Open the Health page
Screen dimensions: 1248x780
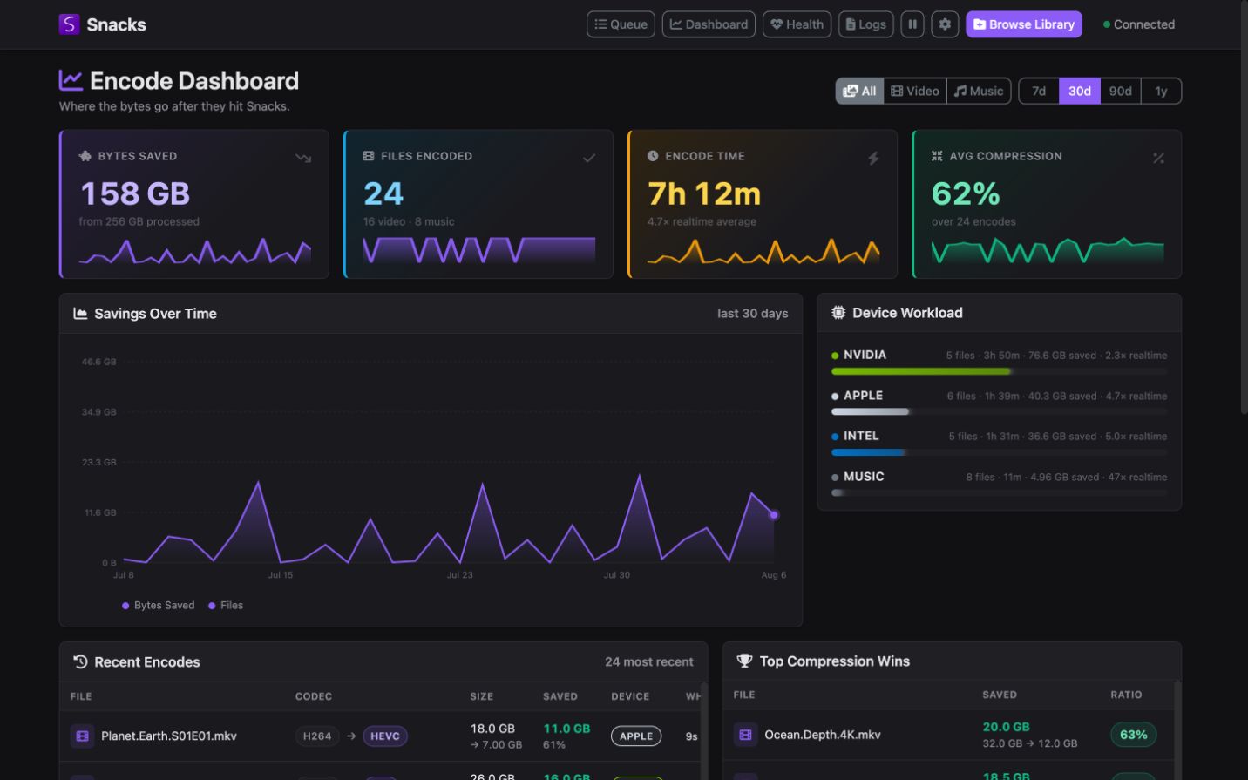[x=797, y=24]
